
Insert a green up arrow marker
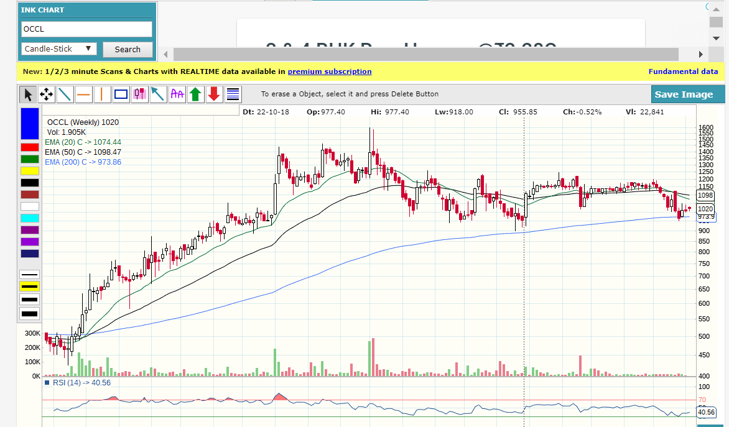196,94
